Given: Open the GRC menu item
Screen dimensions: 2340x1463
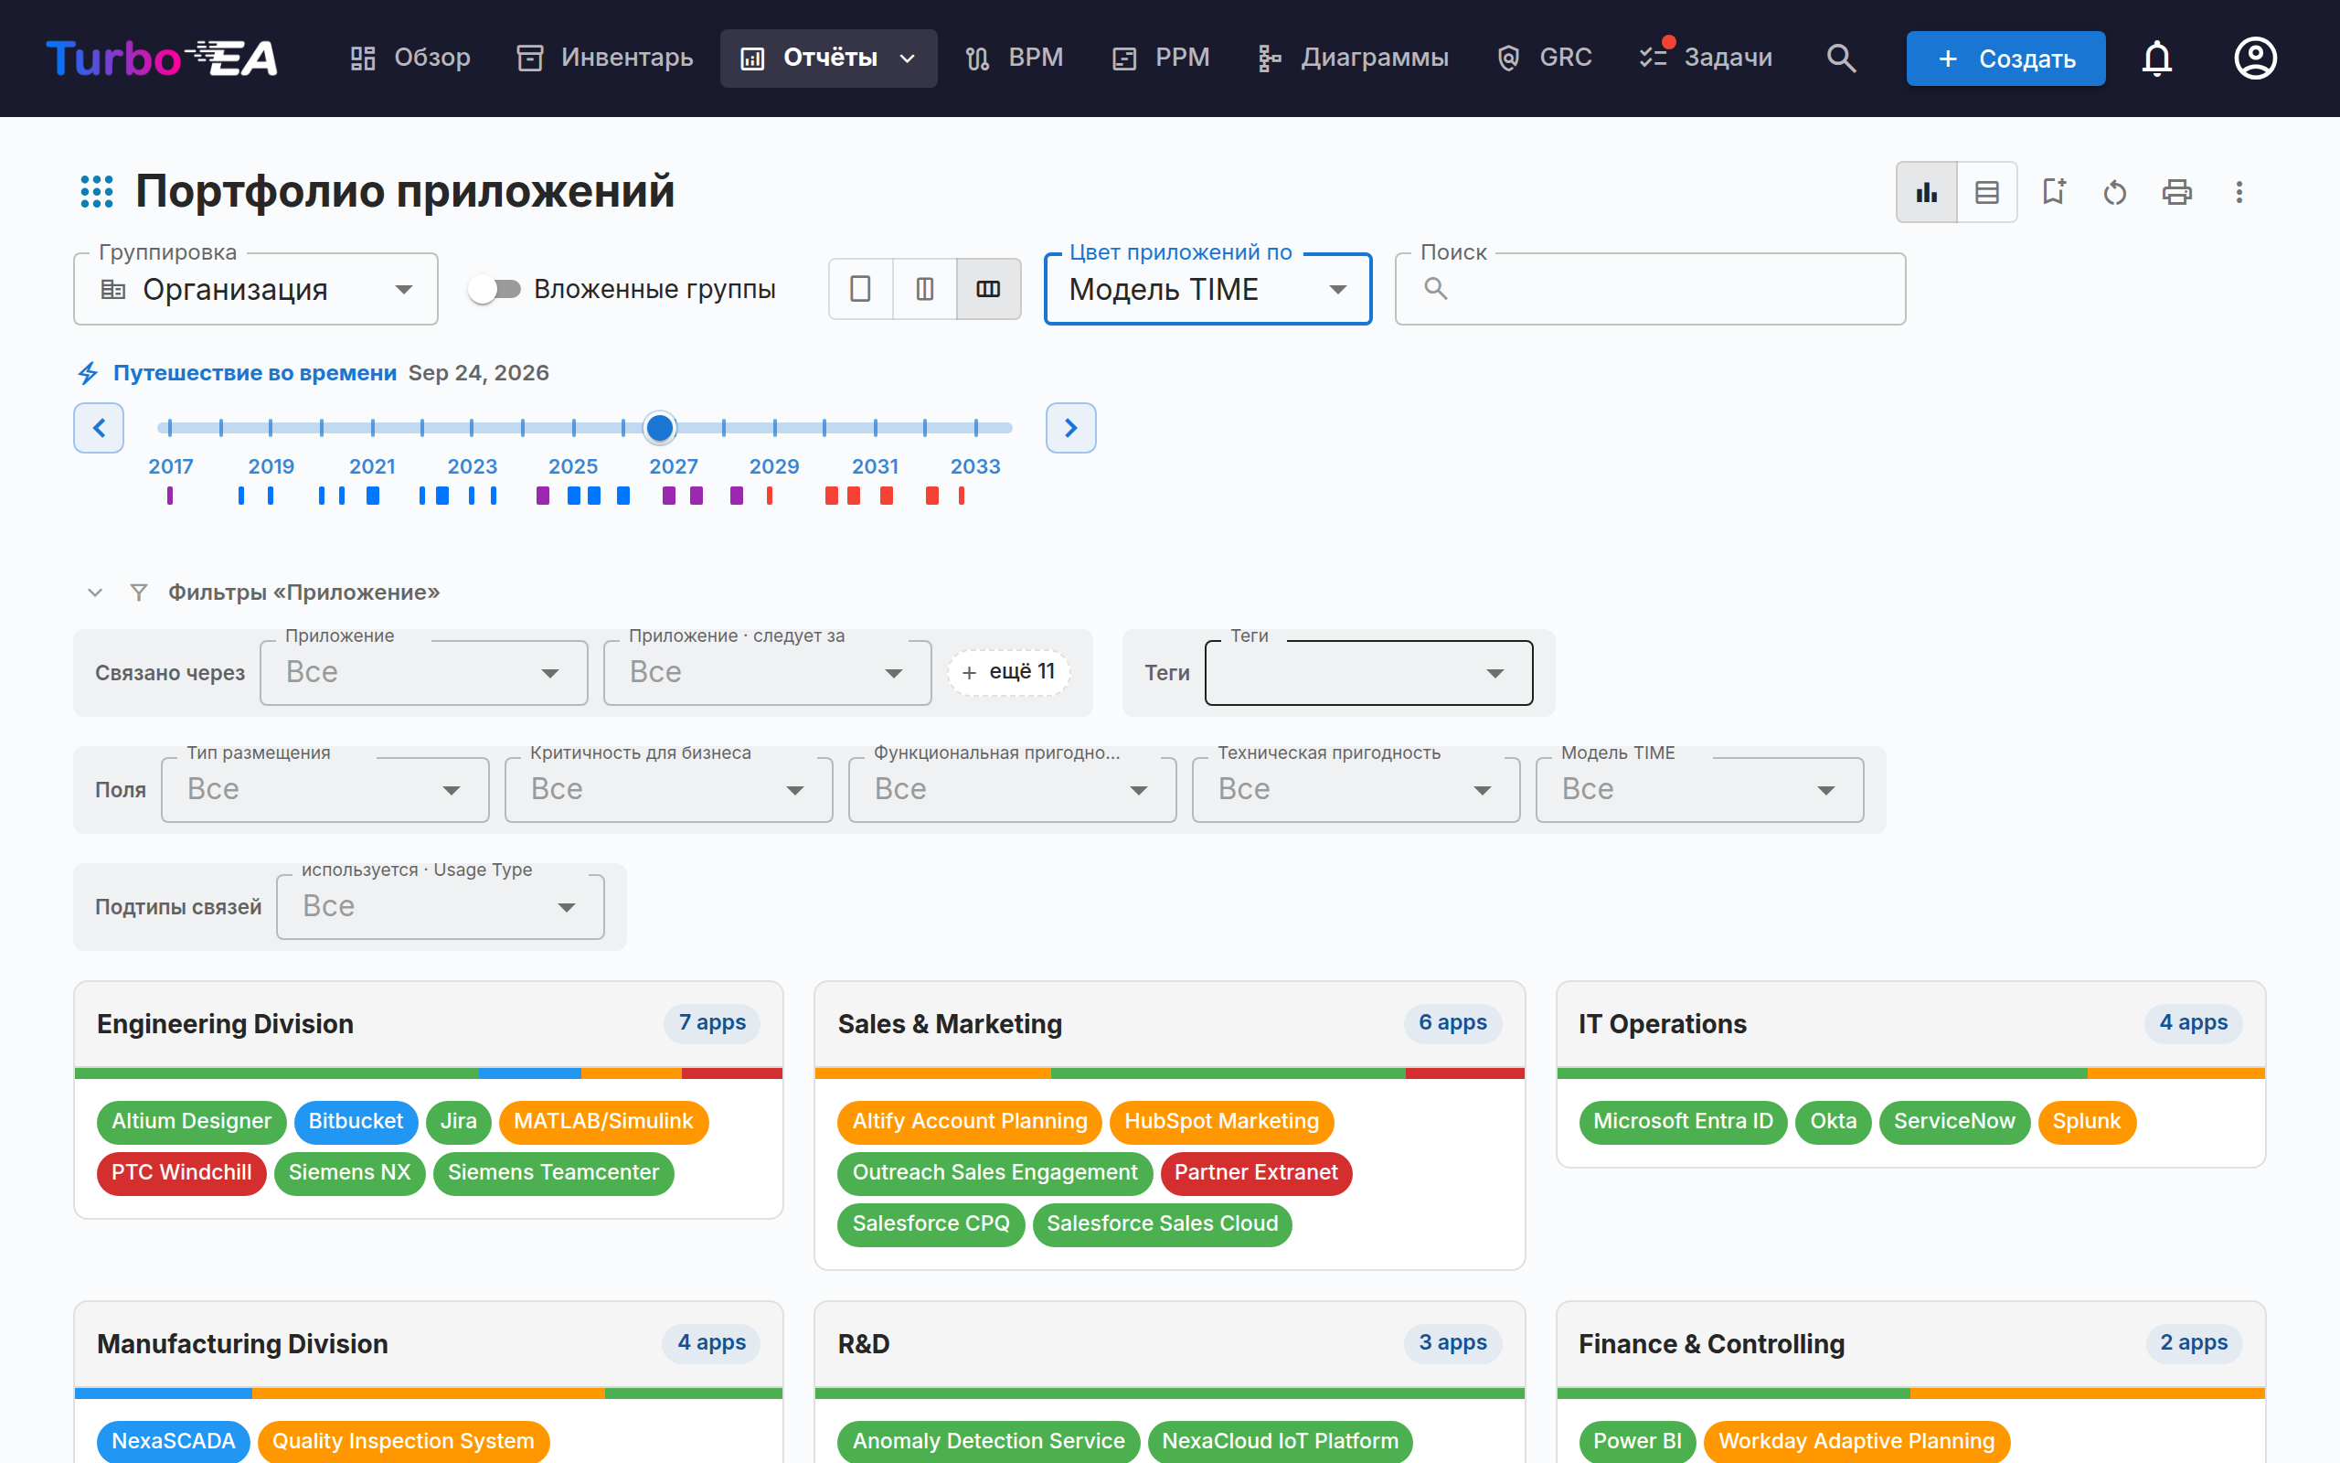Looking at the screenshot, I should pyautogui.click(x=1544, y=58).
